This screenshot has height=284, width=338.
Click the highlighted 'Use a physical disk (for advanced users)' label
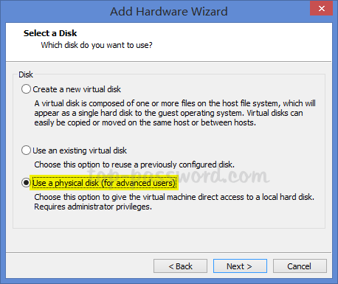click(x=104, y=183)
